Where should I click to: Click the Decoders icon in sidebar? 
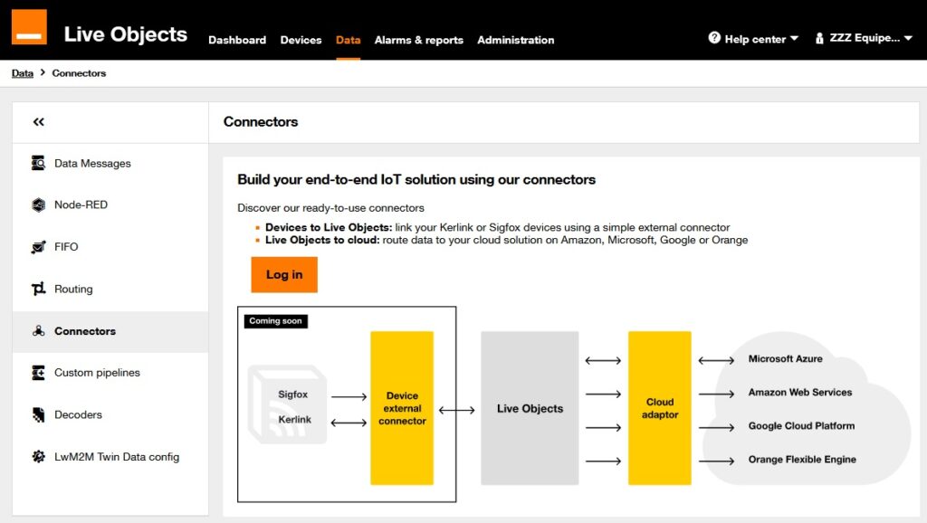pos(38,414)
